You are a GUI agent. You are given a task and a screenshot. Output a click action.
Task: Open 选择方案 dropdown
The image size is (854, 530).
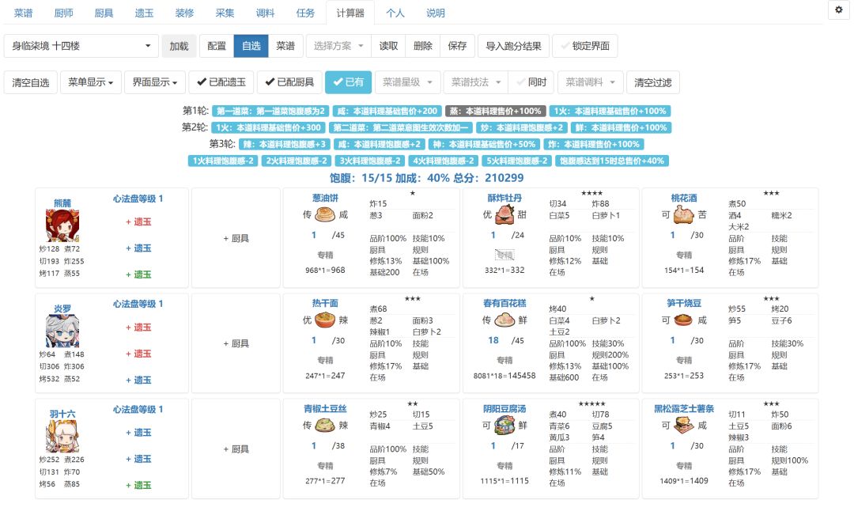point(338,46)
